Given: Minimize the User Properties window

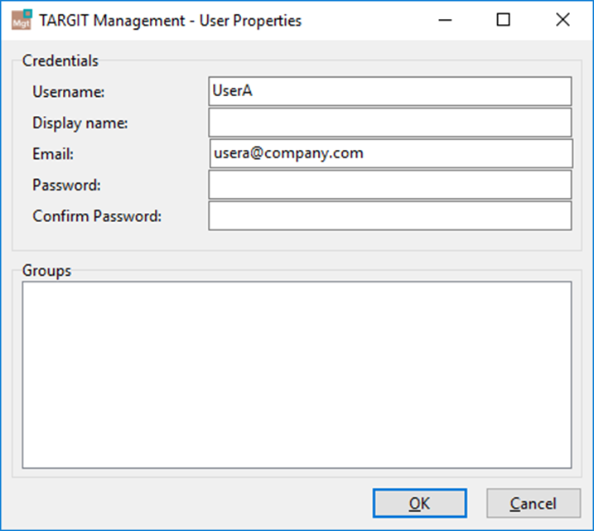Looking at the screenshot, I should pyautogui.click(x=445, y=20).
